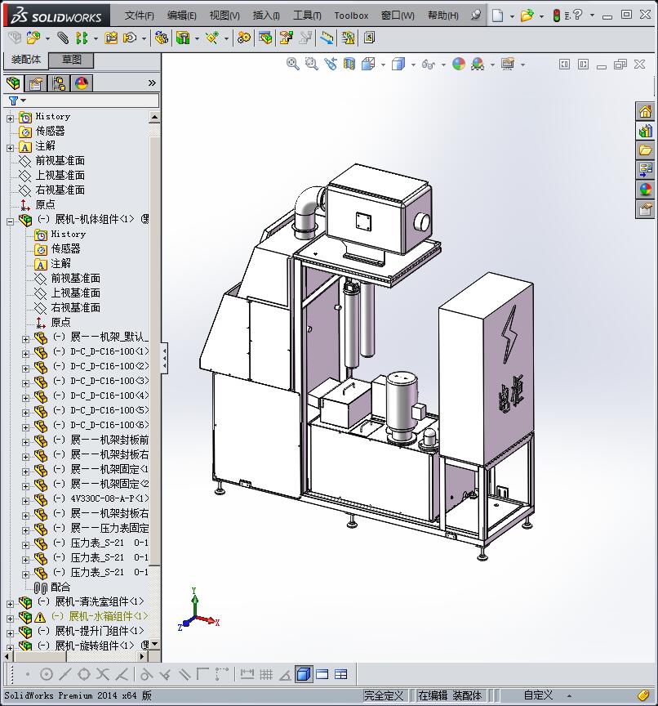The width and height of the screenshot is (658, 706).
Task: Open the Display Style dropdown arrow
Action: [x=413, y=65]
